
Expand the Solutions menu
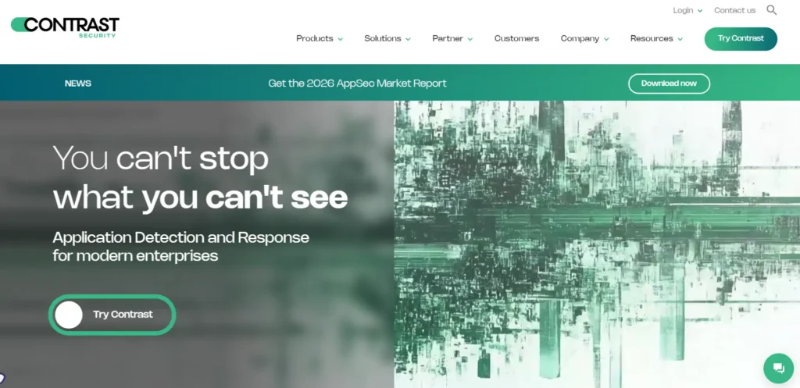point(387,38)
